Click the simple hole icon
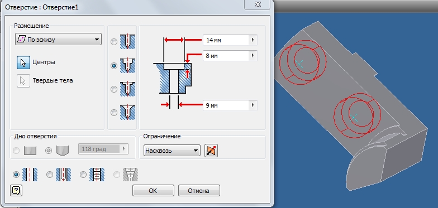 [30, 175]
